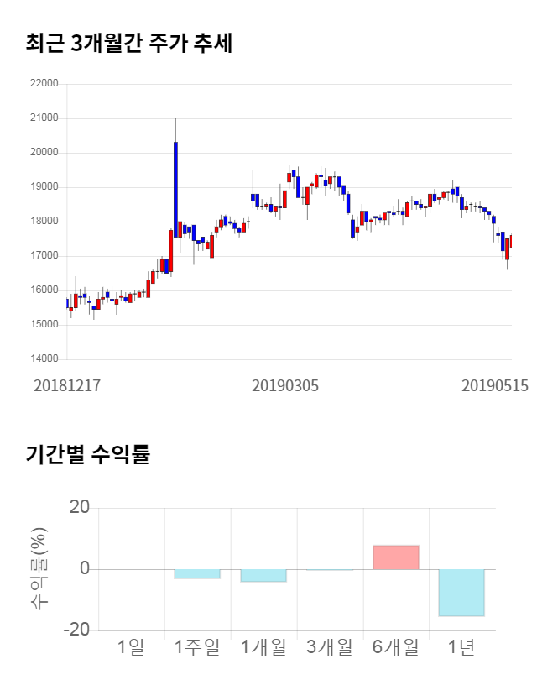
Task: Select the 1개월 return bar
Action: coord(263,576)
